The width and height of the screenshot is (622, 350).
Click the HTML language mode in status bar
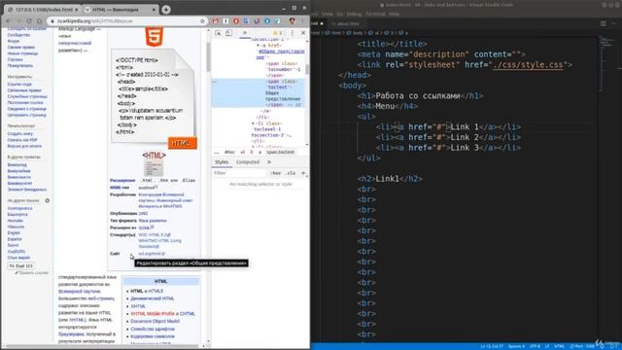click(x=559, y=346)
